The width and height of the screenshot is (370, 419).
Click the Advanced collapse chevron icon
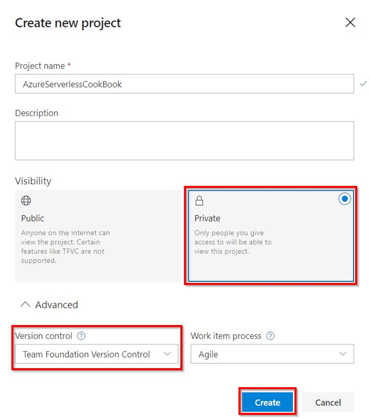(25, 305)
